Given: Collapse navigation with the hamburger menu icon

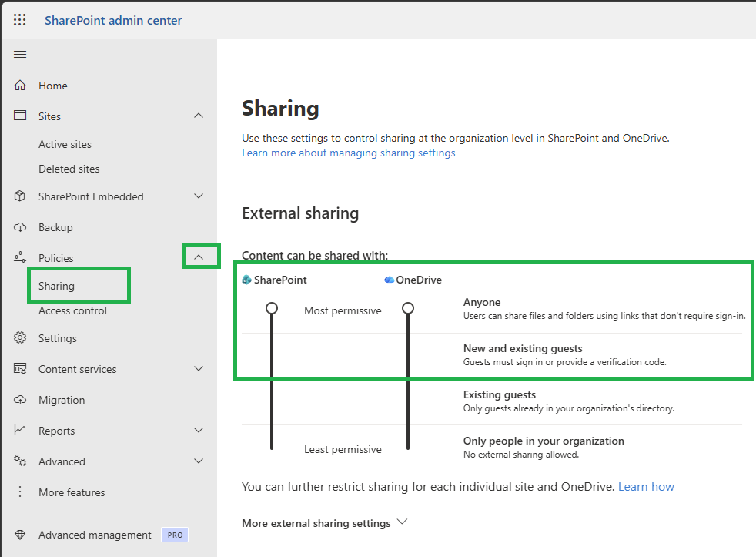Looking at the screenshot, I should pyautogui.click(x=20, y=54).
